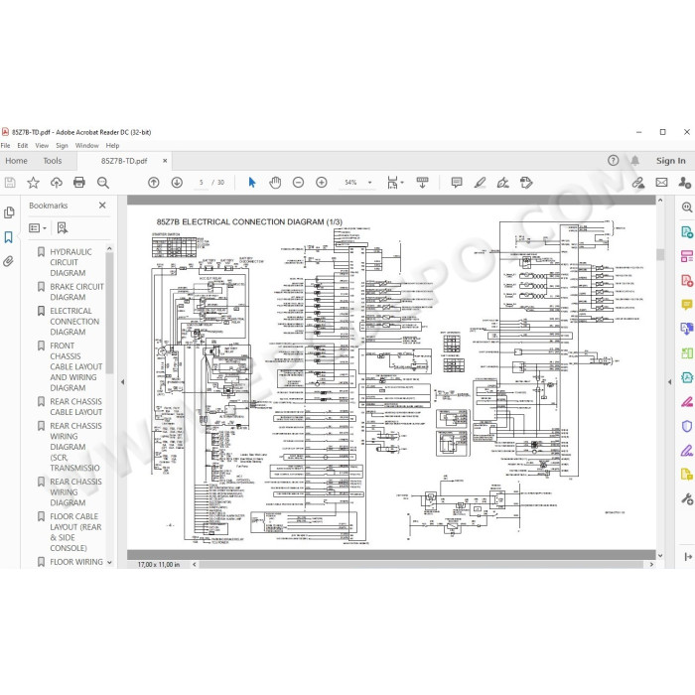The image size is (695, 695).
Task: Click the stamp tool icon
Action: [526, 182]
